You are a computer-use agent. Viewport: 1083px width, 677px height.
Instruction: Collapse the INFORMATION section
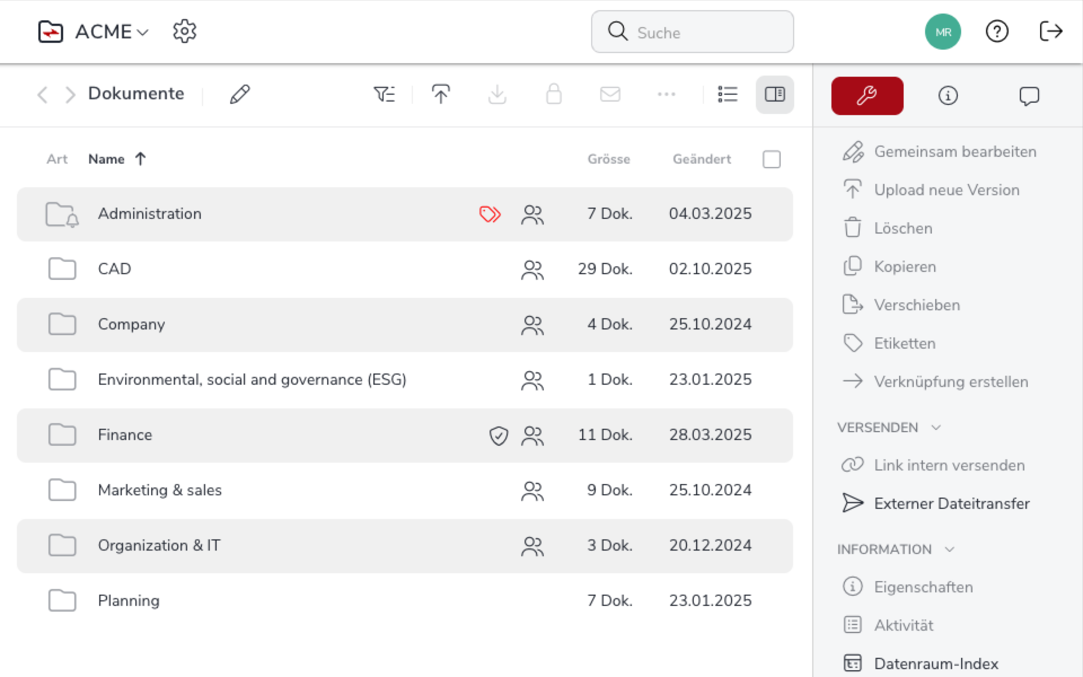tap(950, 549)
